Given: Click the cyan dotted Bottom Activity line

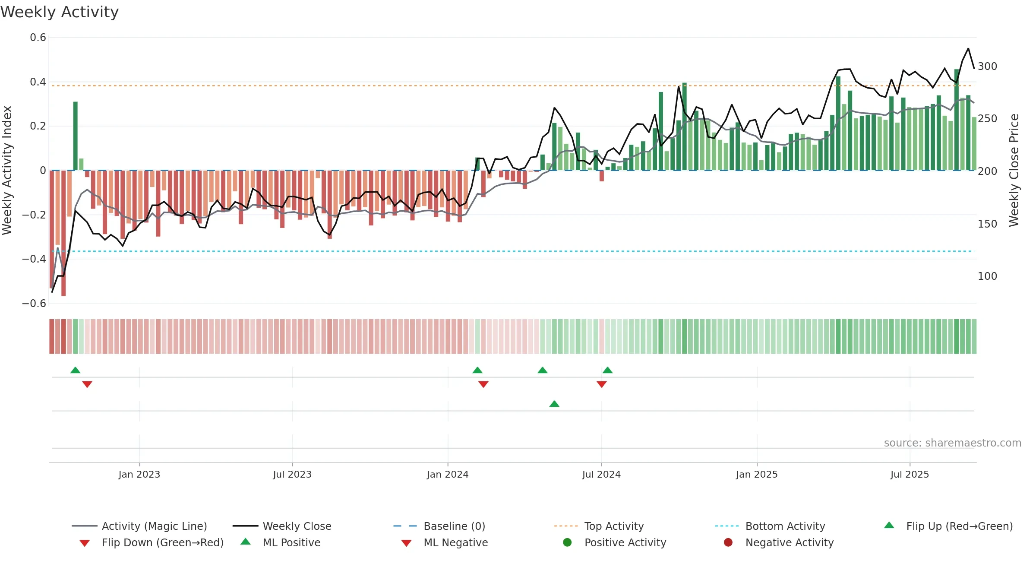Looking at the screenshot, I should click(513, 251).
